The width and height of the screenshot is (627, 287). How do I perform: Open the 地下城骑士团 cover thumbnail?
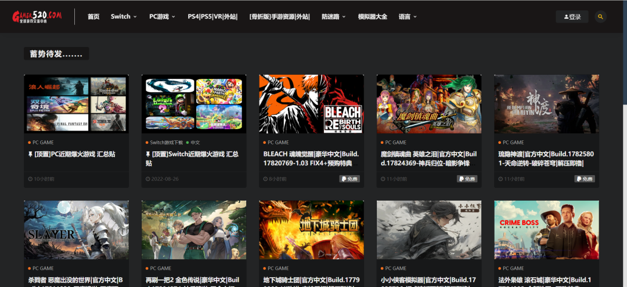pyautogui.click(x=312, y=230)
